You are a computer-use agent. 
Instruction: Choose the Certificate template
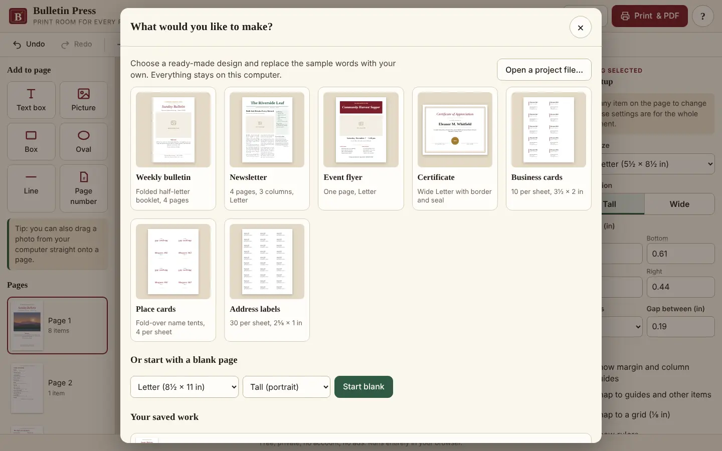pyautogui.click(x=455, y=148)
